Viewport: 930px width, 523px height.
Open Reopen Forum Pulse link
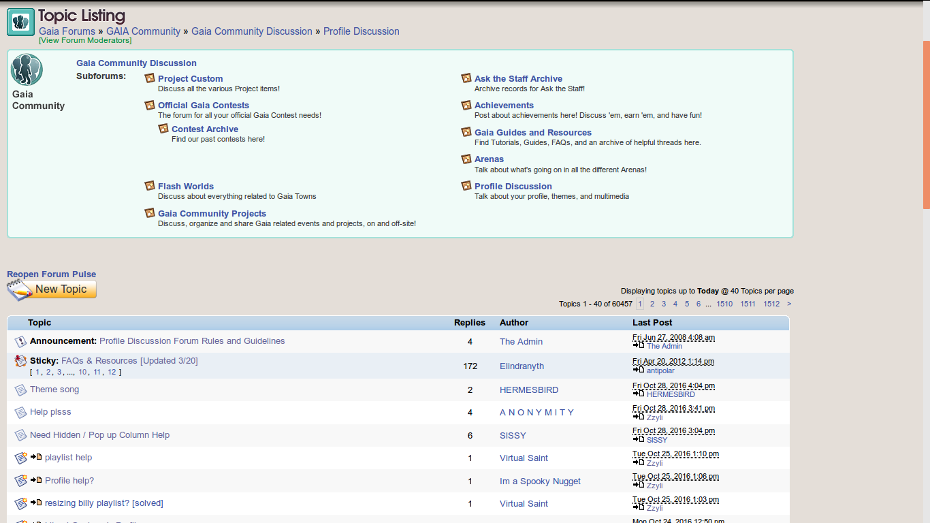51,274
